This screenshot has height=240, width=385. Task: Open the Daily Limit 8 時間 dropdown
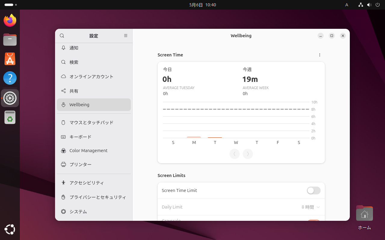tap(311, 207)
